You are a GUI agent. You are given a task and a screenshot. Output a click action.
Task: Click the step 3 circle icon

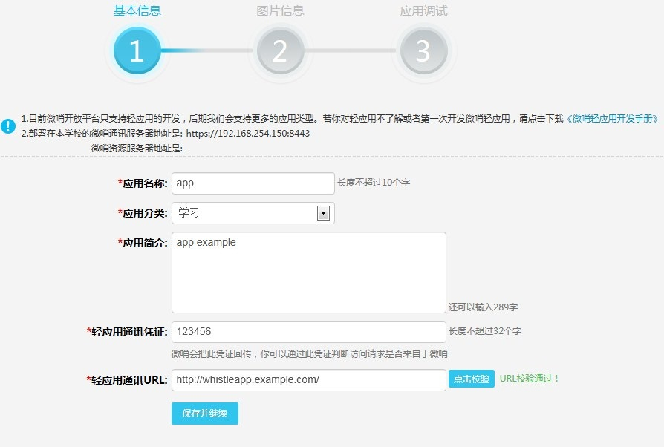(x=423, y=51)
